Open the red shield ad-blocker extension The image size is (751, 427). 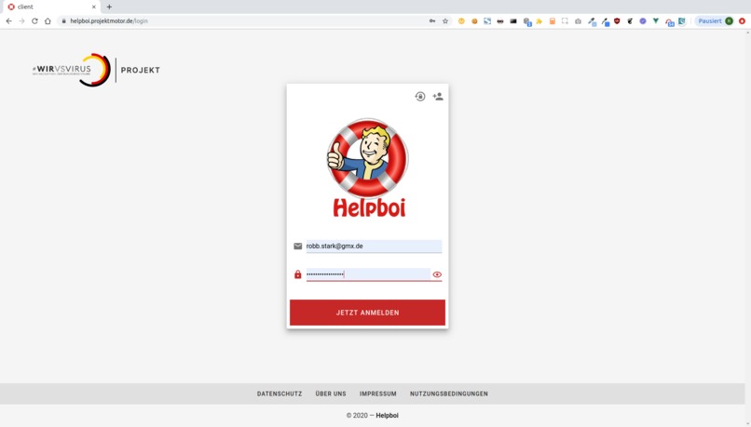(617, 21)
